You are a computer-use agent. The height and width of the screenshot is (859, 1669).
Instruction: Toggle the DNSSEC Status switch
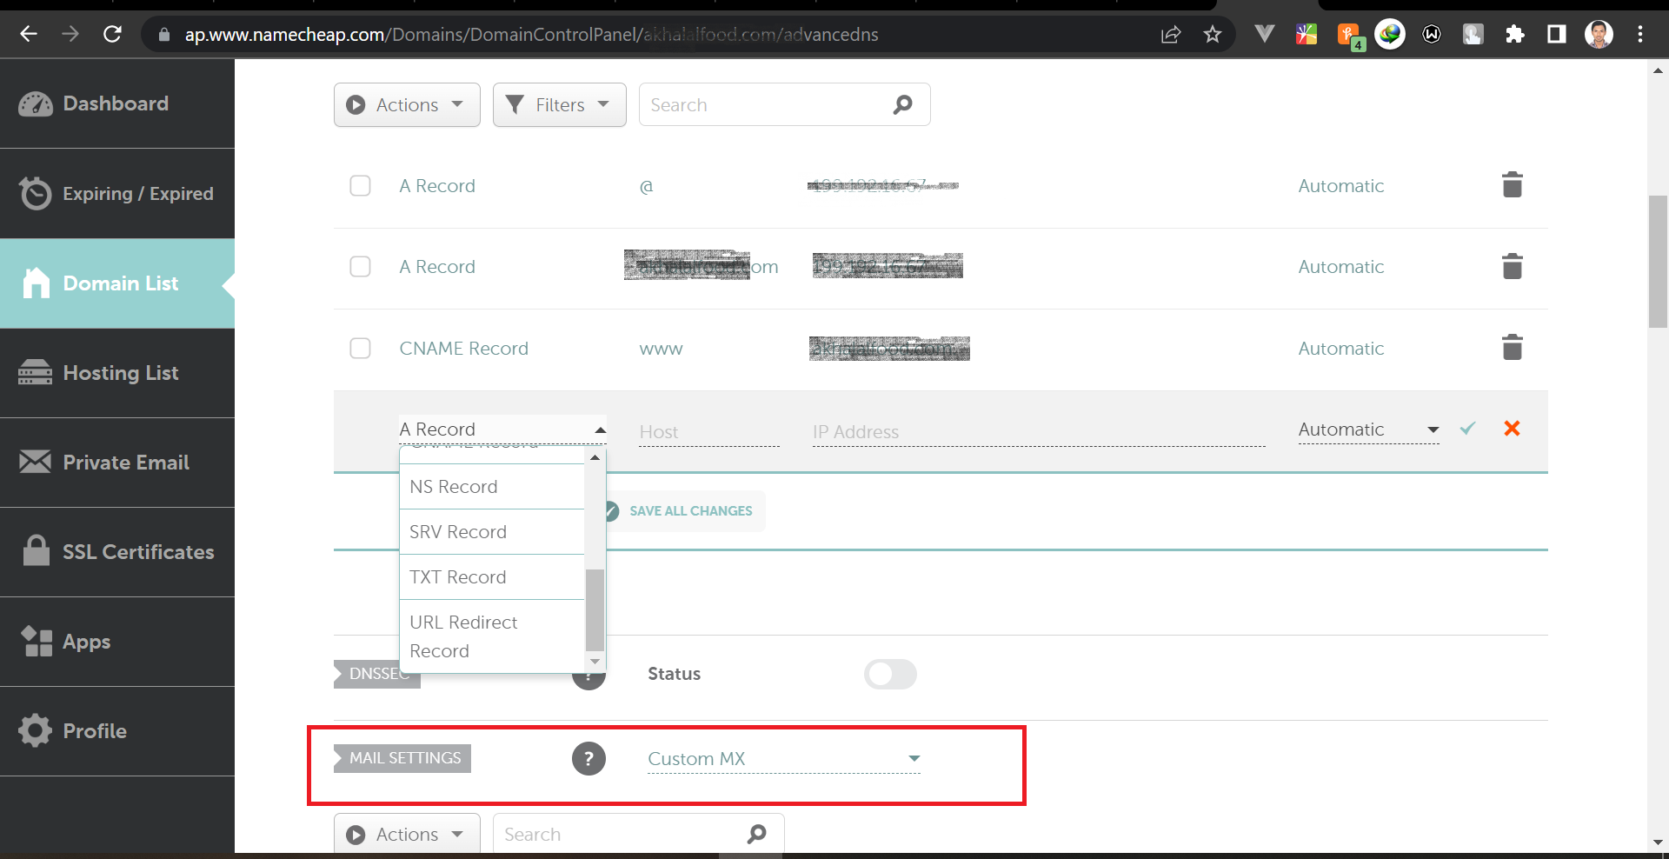[x=890, y=674]
